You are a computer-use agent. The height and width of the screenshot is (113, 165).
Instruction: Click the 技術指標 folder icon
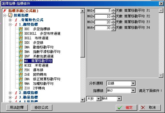pos(10,15)
